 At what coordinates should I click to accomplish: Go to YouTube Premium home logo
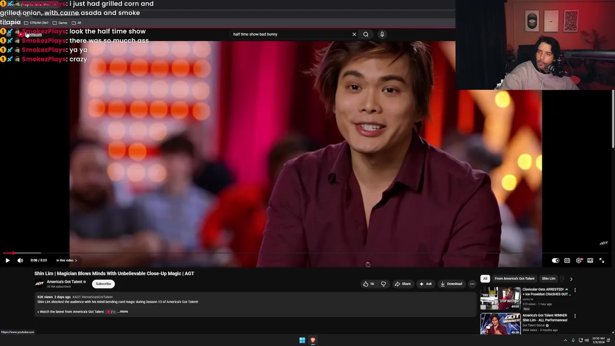click(x=30, y=35)
